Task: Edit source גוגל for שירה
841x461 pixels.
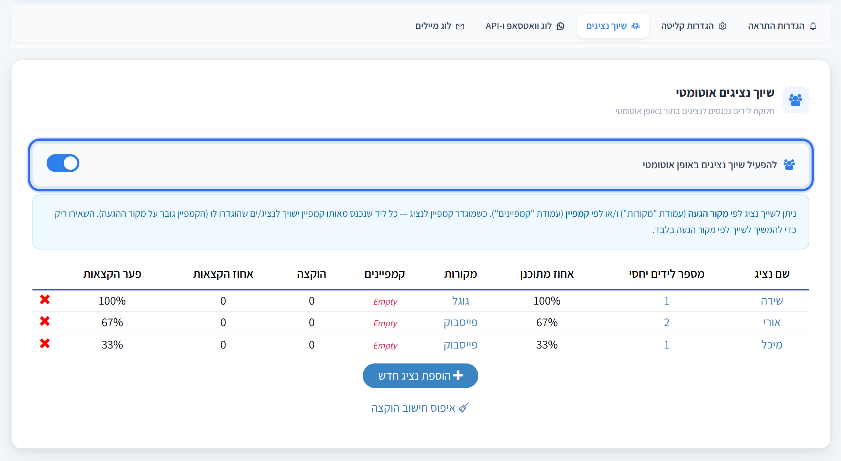Action: [x=460, y=301]
